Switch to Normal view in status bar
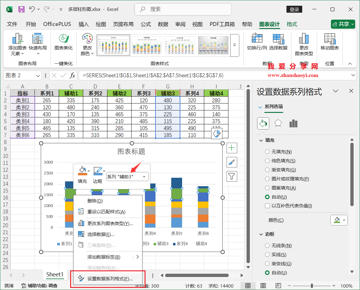This screenshot has width=360, height=290. pos(248,286)
